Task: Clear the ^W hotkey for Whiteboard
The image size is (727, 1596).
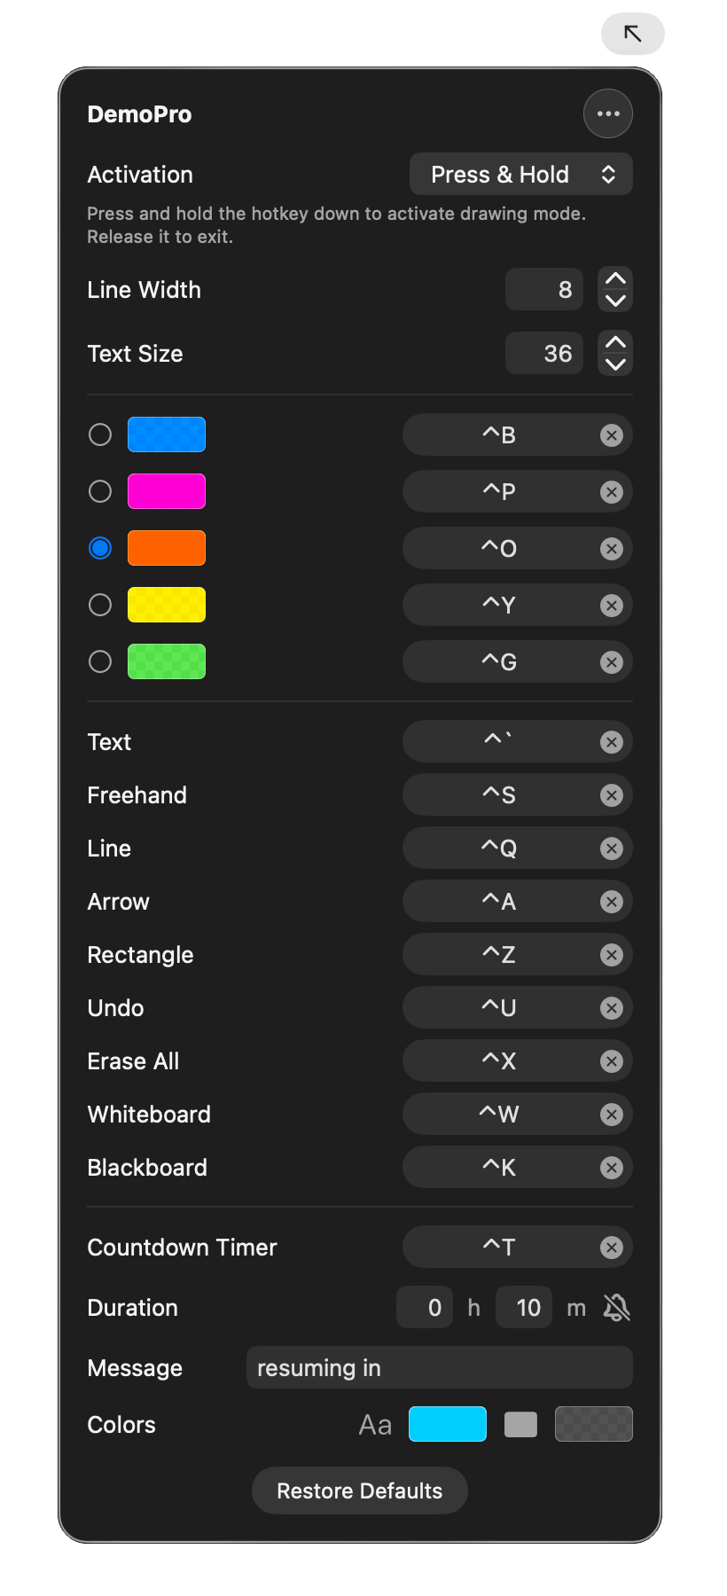Action: coord(612,1114)
